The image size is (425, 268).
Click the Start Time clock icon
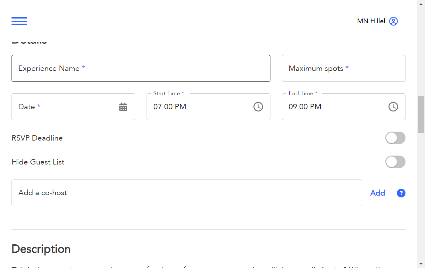[x=258, y=107]
